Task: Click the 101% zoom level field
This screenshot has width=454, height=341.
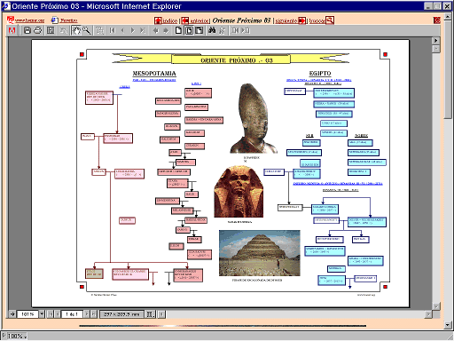Action: [x=27, y=314]
